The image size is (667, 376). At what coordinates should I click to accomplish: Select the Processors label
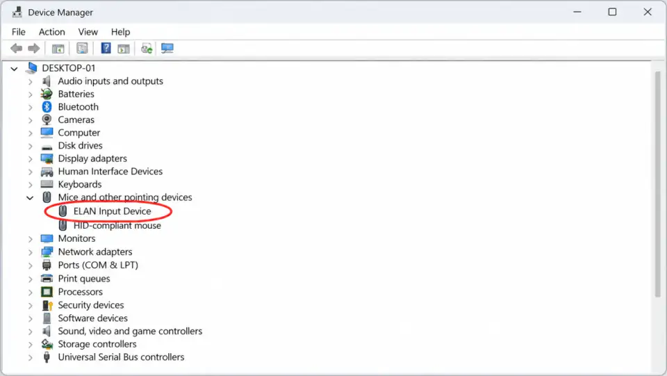coord(81,292)
